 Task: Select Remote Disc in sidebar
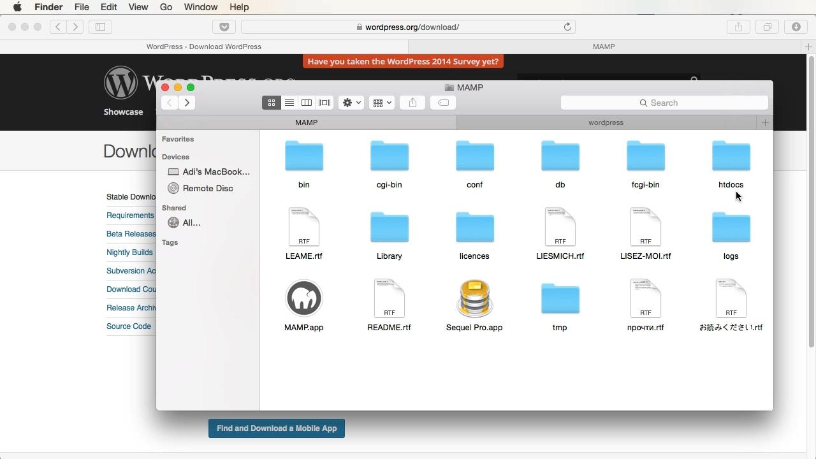(201, 188)
